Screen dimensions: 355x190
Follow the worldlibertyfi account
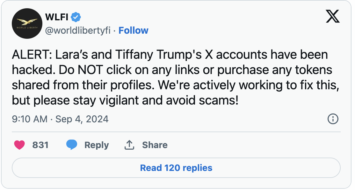(x=133, y=31)
